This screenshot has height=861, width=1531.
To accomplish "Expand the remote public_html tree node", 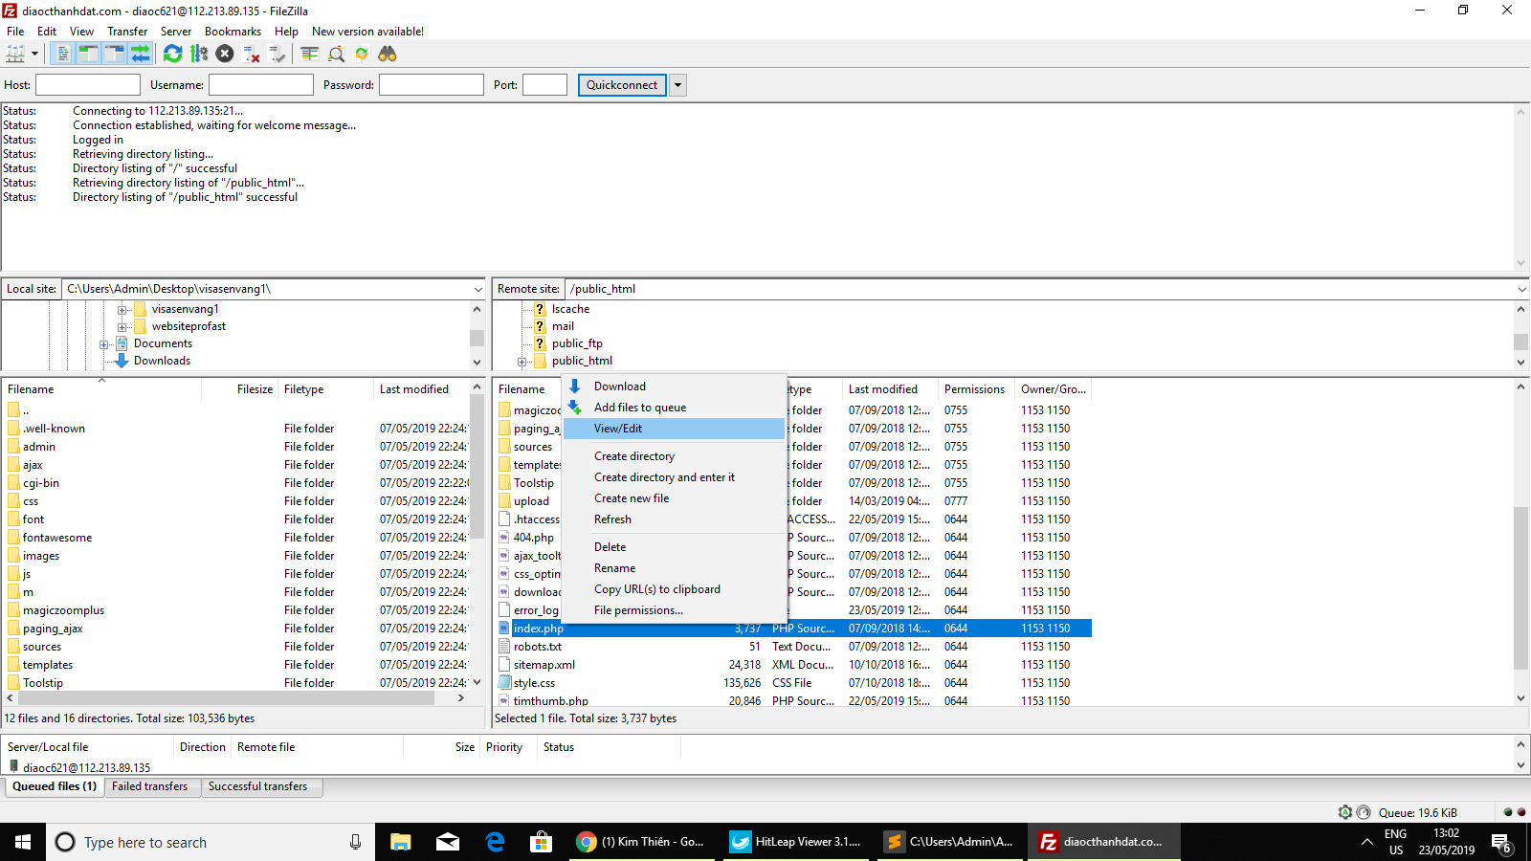I will pos(522,362).
